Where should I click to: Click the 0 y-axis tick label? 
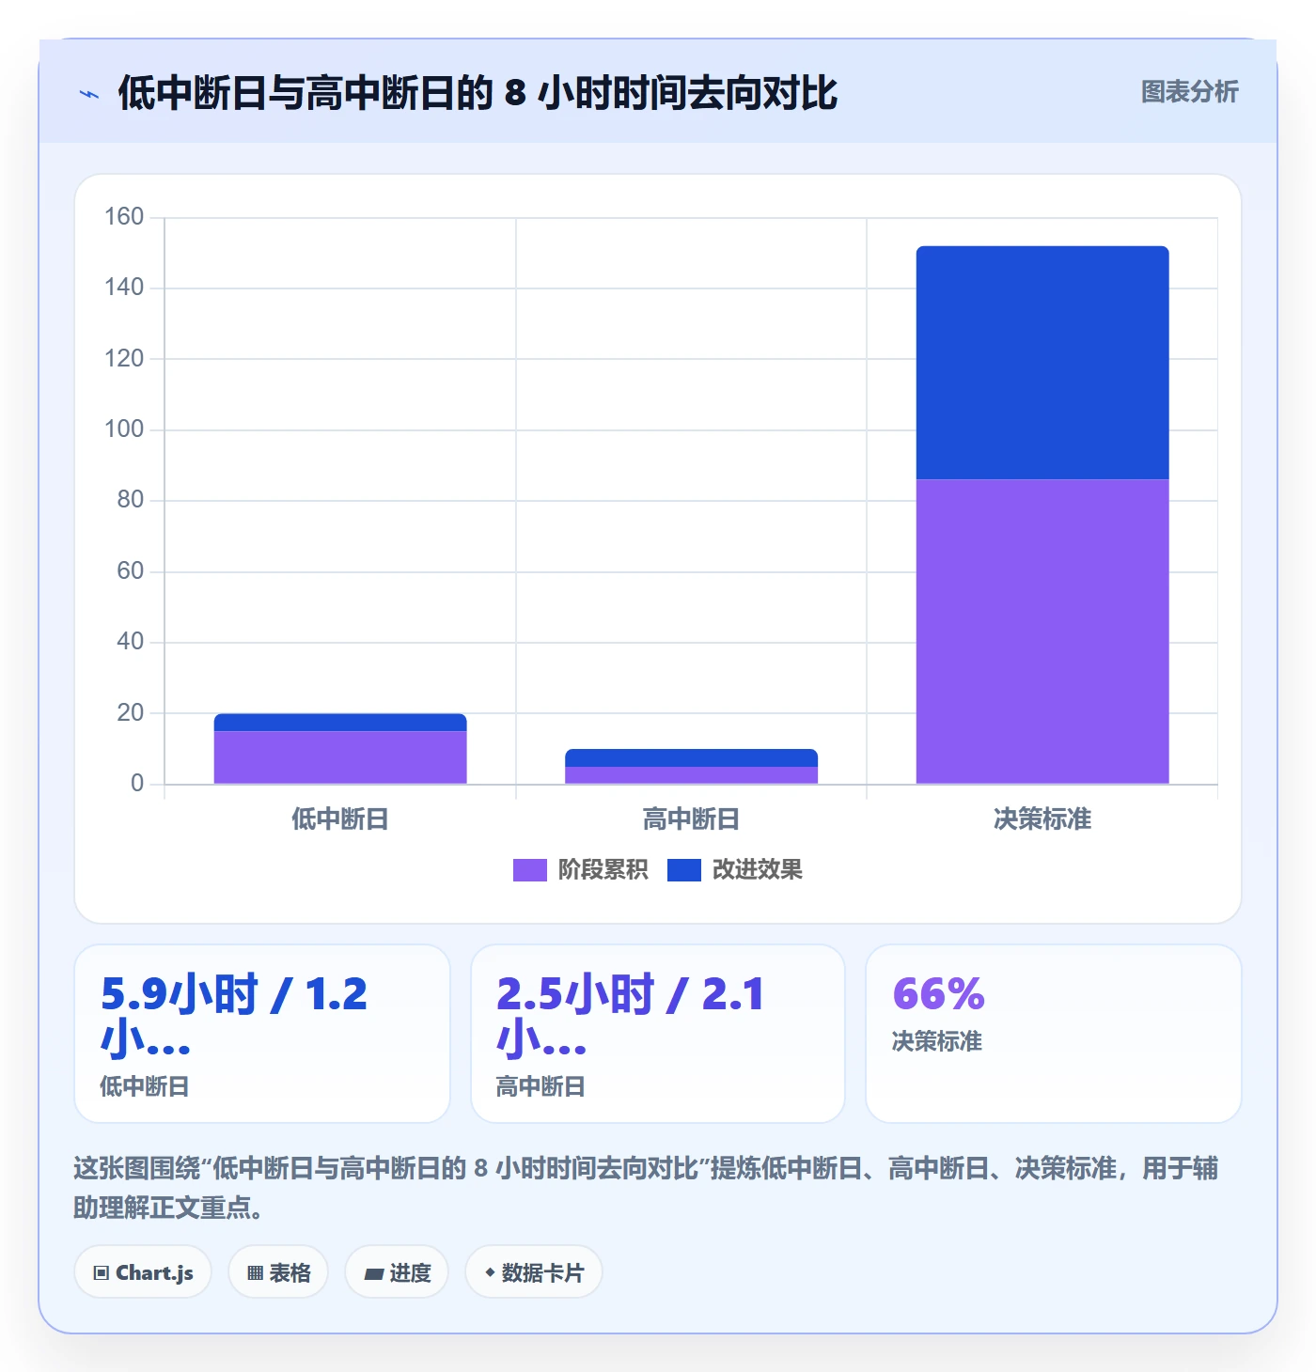137,784
